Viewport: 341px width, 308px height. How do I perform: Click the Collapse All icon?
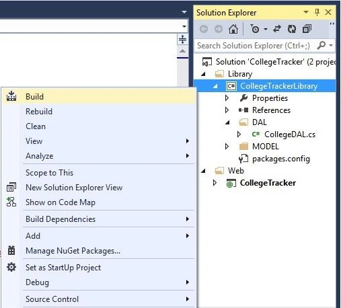pyautogui.click(x=307, y=29)
